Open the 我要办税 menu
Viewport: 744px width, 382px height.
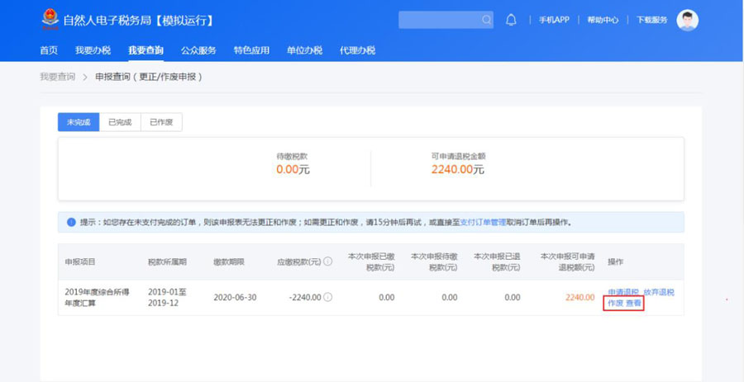pyautogui.click(x=93, y=50)
